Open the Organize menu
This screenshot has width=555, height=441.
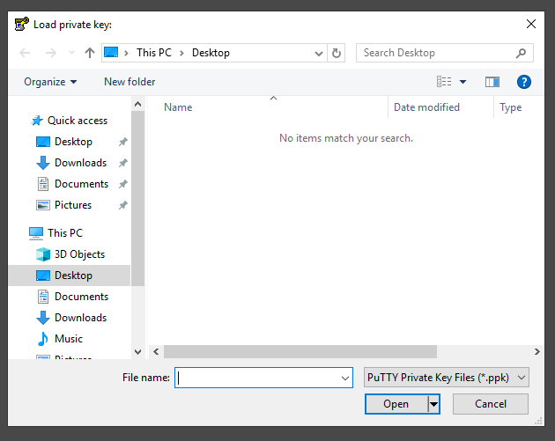[50, 82]
